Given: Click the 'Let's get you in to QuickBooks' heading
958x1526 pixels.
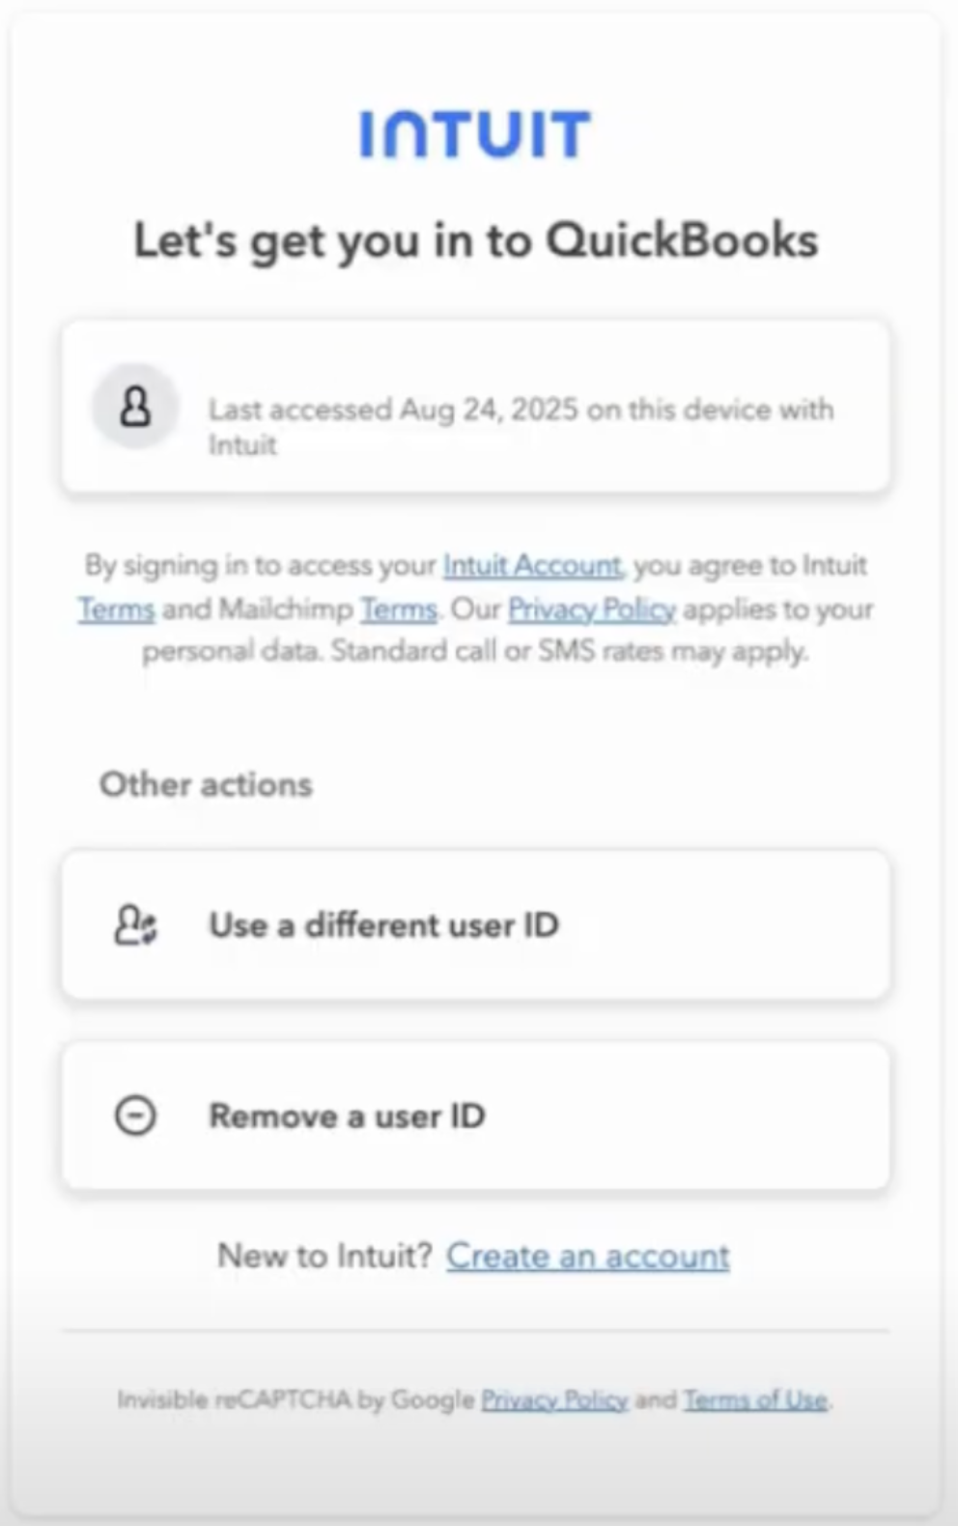Looking at the screenshot, I should [x=475, y=240].
